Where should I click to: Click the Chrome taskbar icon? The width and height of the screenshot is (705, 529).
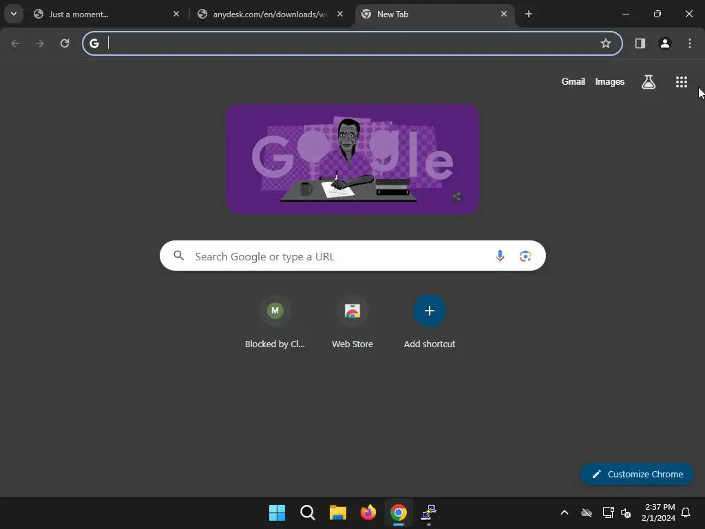pyautogui.click(x=399, y=512)
